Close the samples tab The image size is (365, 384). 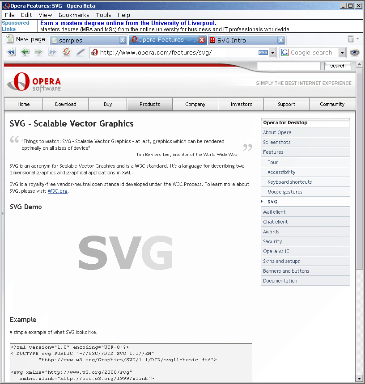tap(123, 40)
